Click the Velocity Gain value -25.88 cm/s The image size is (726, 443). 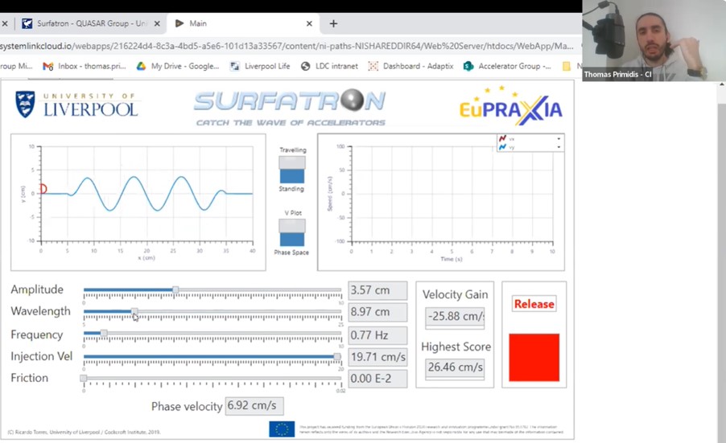click(455, 317)
